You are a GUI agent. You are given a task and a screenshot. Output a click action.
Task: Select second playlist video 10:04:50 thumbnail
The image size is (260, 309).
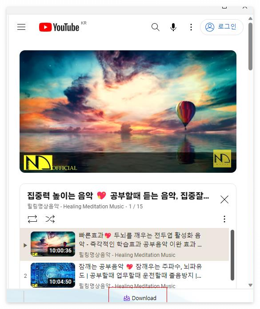(53, 275)
